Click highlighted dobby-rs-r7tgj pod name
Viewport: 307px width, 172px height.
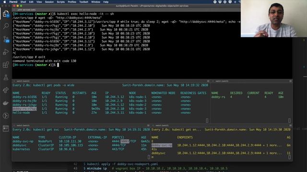tap(24, 108)
